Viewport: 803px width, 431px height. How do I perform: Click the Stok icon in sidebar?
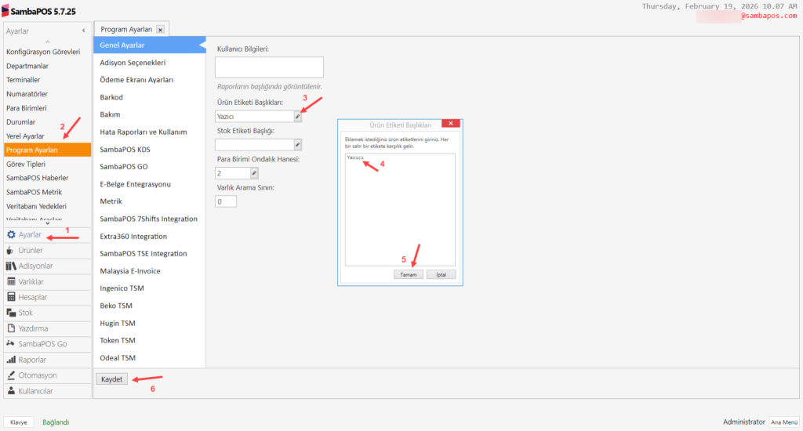[x=11, y=313]
